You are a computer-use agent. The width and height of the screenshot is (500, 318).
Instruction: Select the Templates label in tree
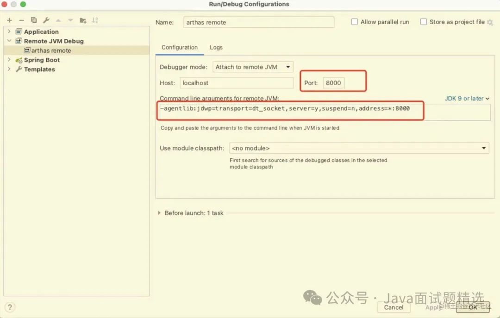39,69
